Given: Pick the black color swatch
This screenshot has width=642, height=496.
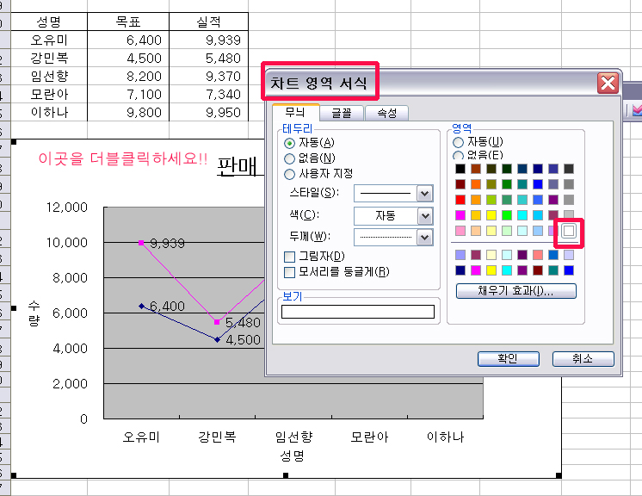Looking at the screenshot, I should click(460, 168).
